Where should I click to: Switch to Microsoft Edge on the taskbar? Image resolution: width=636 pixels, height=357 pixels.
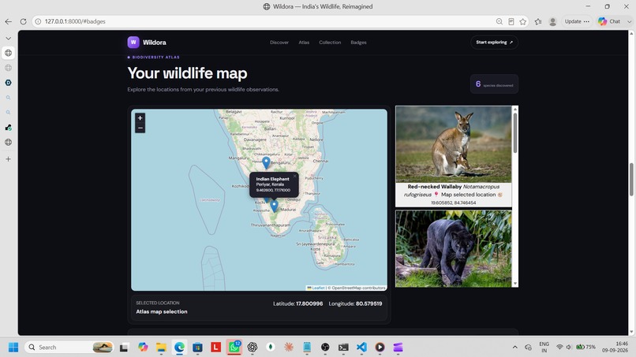[x=179, y=348]
